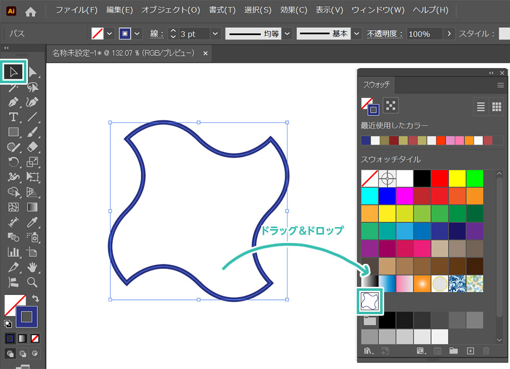The height and width of the screenshot is (369, 510).
Task: Select the Perspective Grid tool
Action: coord(32,192)
